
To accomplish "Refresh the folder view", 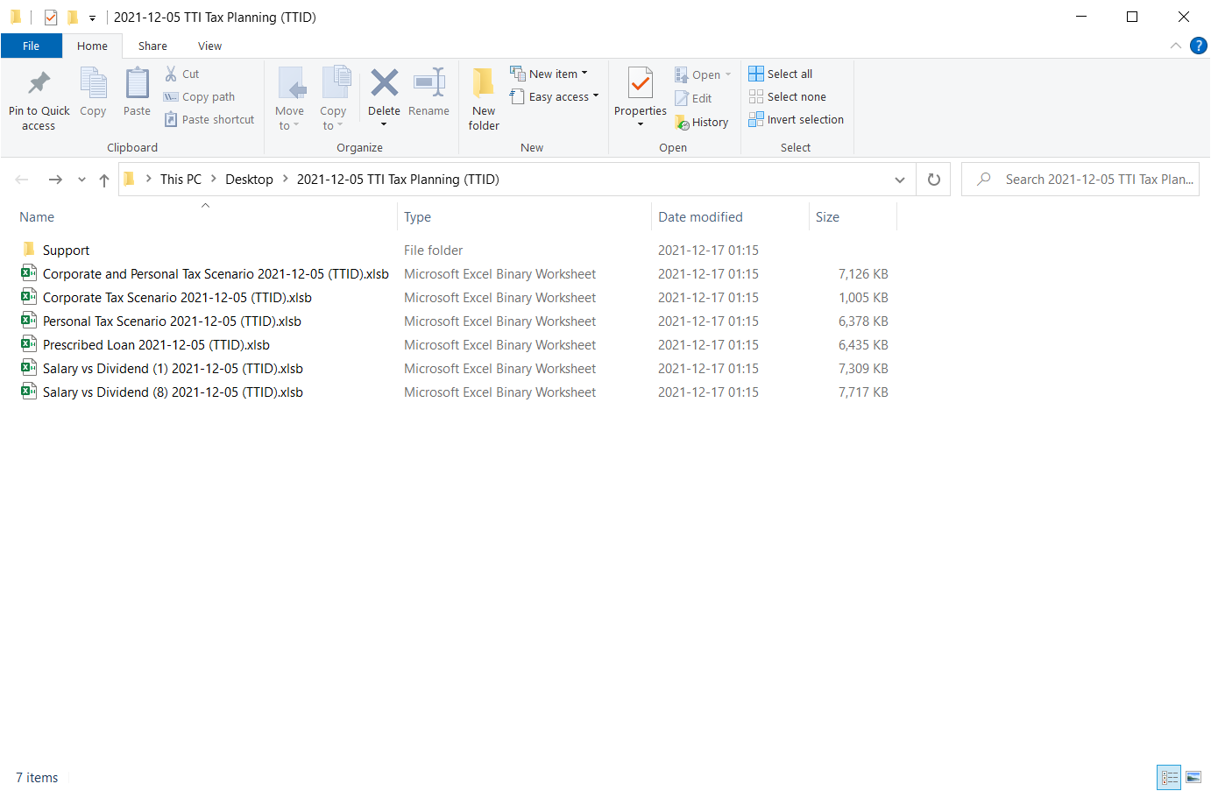I will (x=934, y=180).
